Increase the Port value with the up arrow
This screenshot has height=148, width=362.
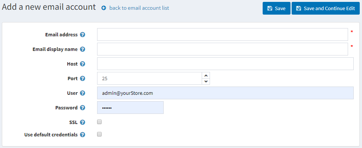click(x=206, y=75)
